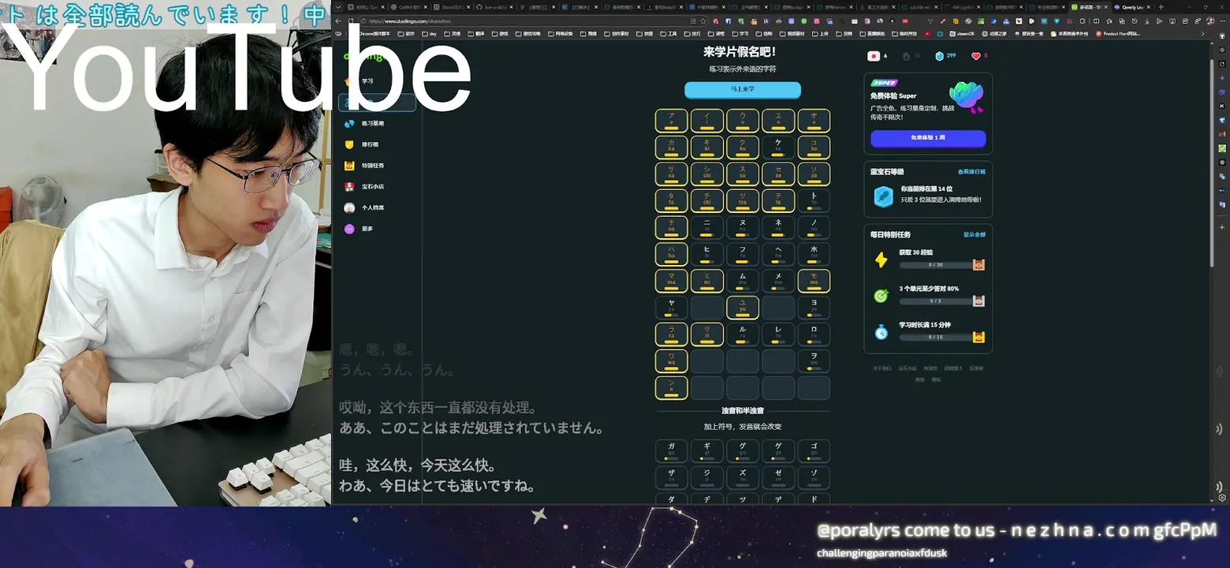This screenshot has height=568, width=1230.
Task: Select the katakana ン (n) tile
Action: 671,387
